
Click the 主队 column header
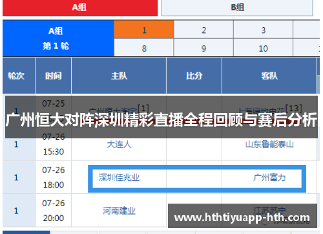click(x=119, y=76)
